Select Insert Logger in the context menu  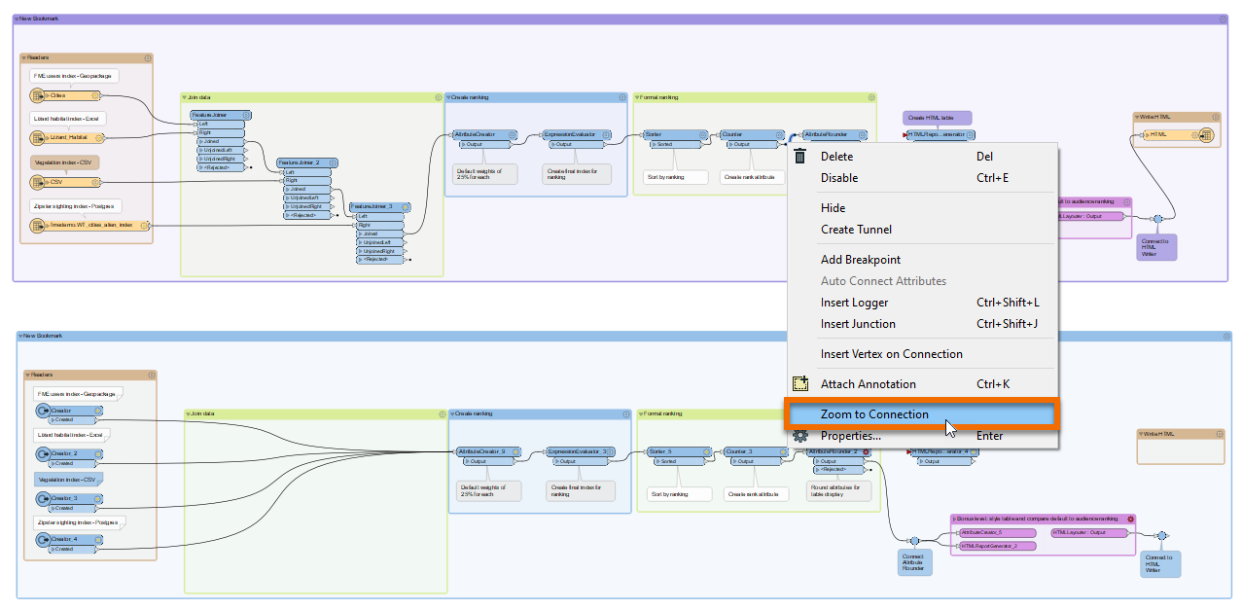pos(854,303)
